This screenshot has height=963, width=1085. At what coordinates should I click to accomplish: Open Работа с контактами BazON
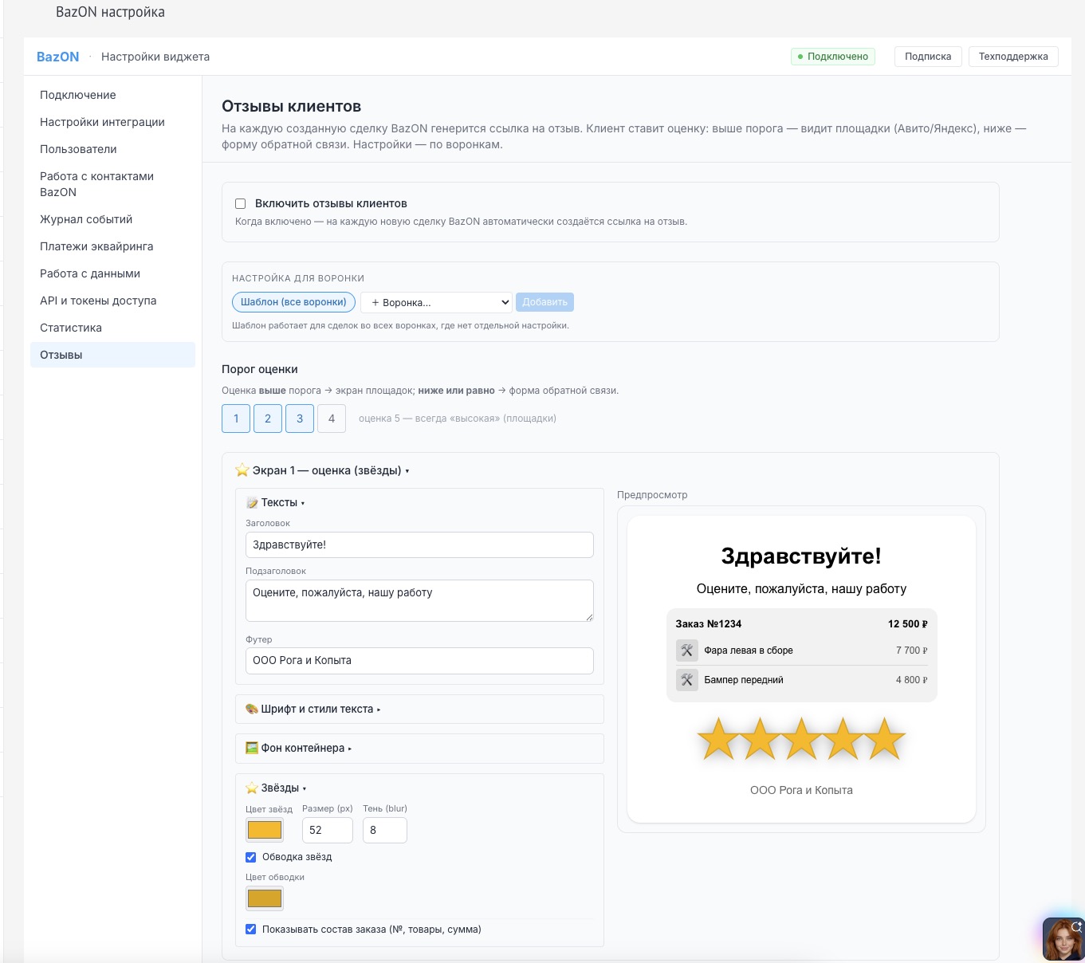112,184
